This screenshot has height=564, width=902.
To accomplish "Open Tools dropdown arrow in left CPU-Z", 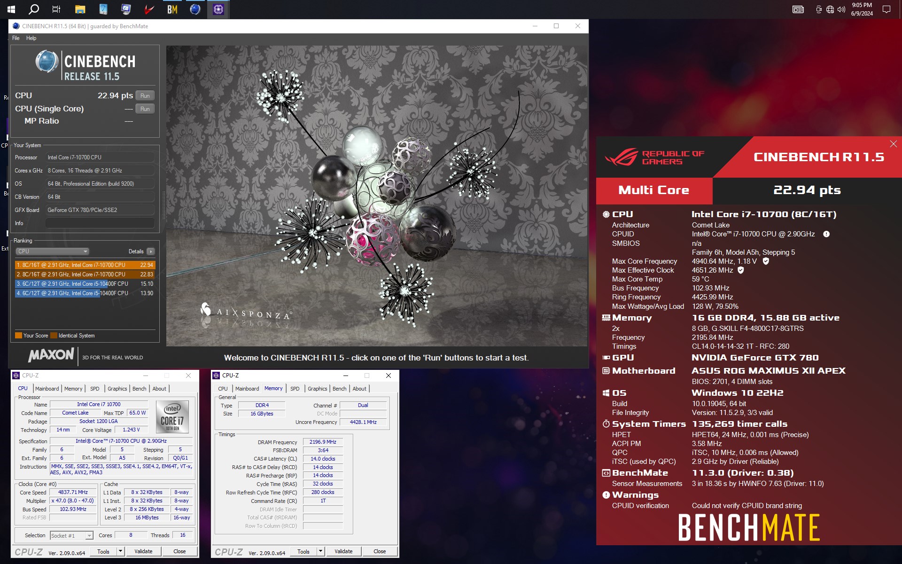I will [120, 551].
